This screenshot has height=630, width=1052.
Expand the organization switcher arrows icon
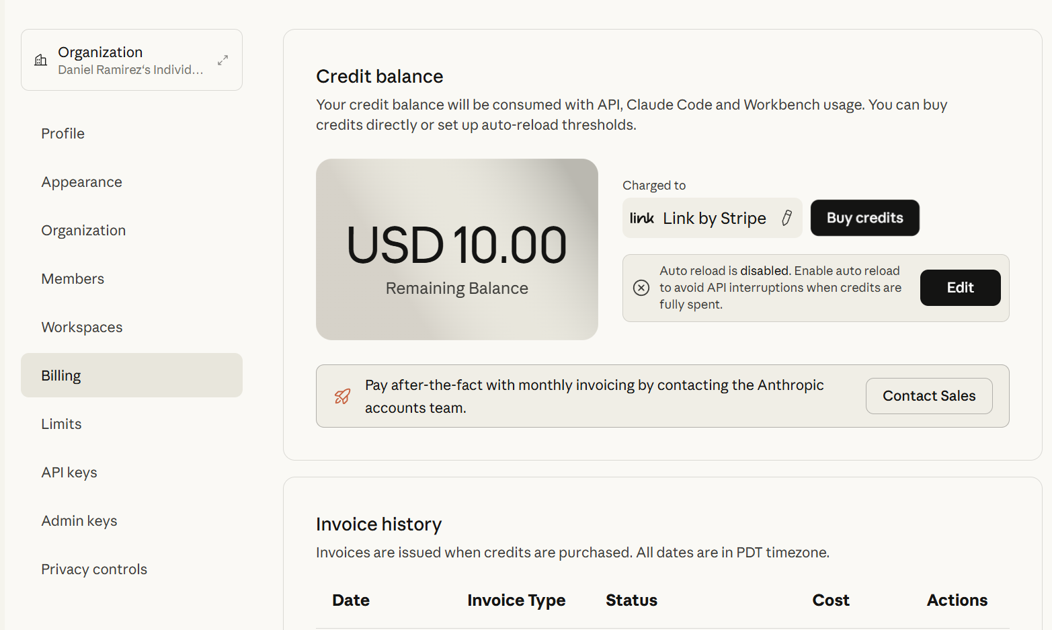tap(223, 60)
